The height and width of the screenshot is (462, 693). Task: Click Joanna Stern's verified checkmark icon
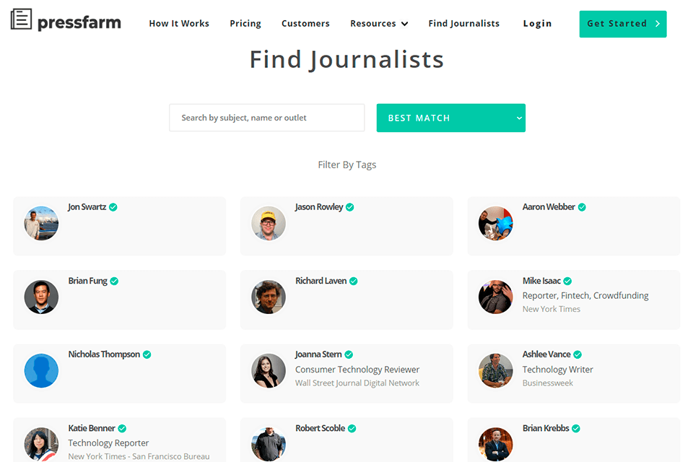coord(349,354)
